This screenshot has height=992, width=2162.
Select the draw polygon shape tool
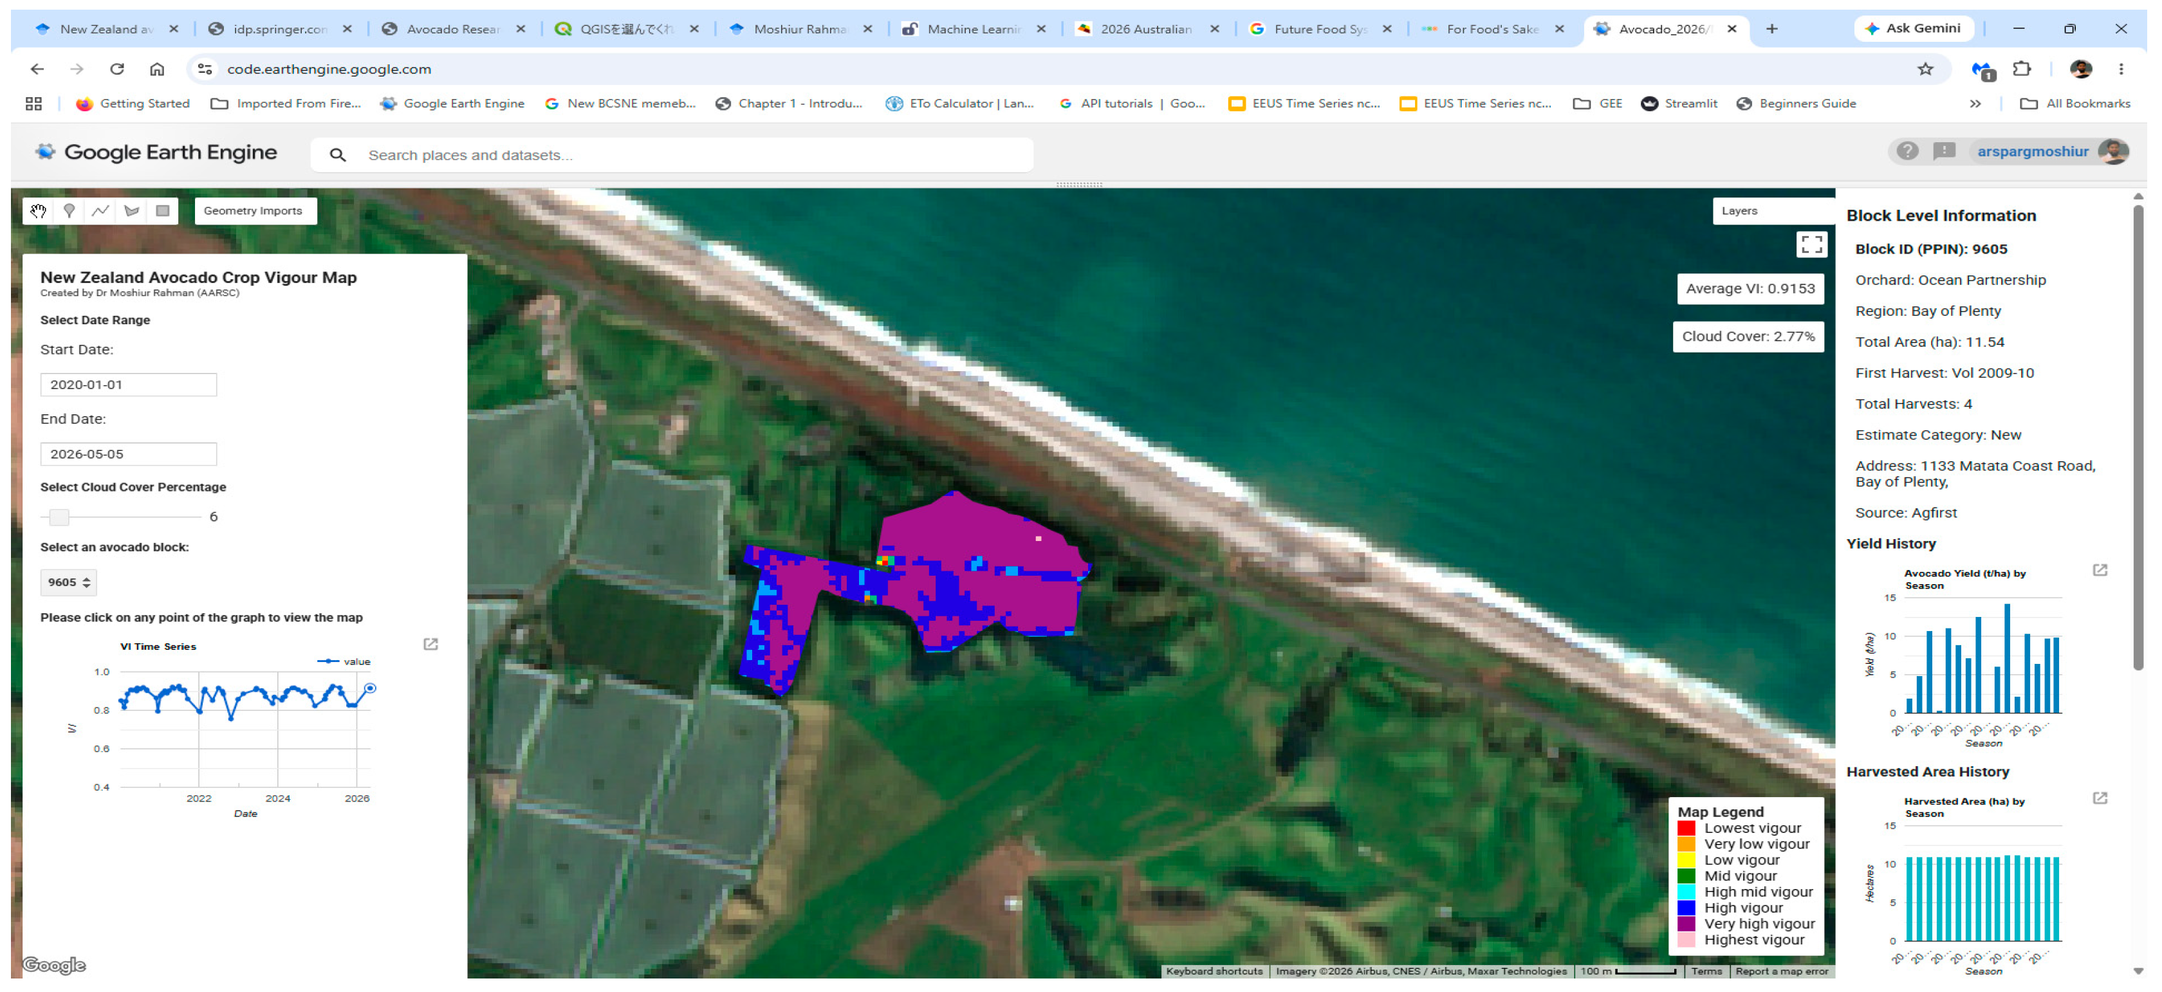click(132, 210)
